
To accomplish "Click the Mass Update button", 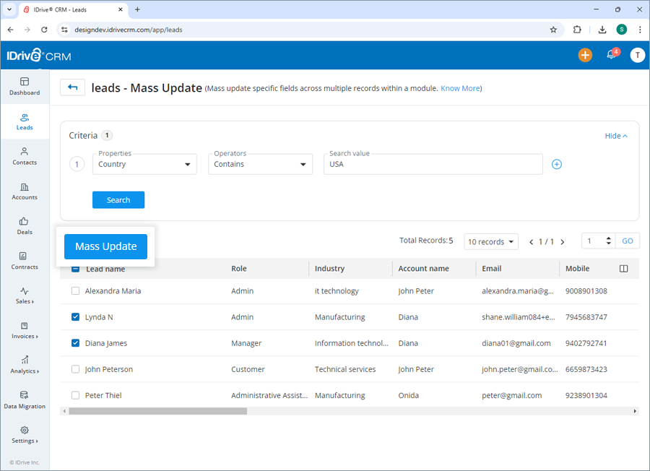I will 105,246.
